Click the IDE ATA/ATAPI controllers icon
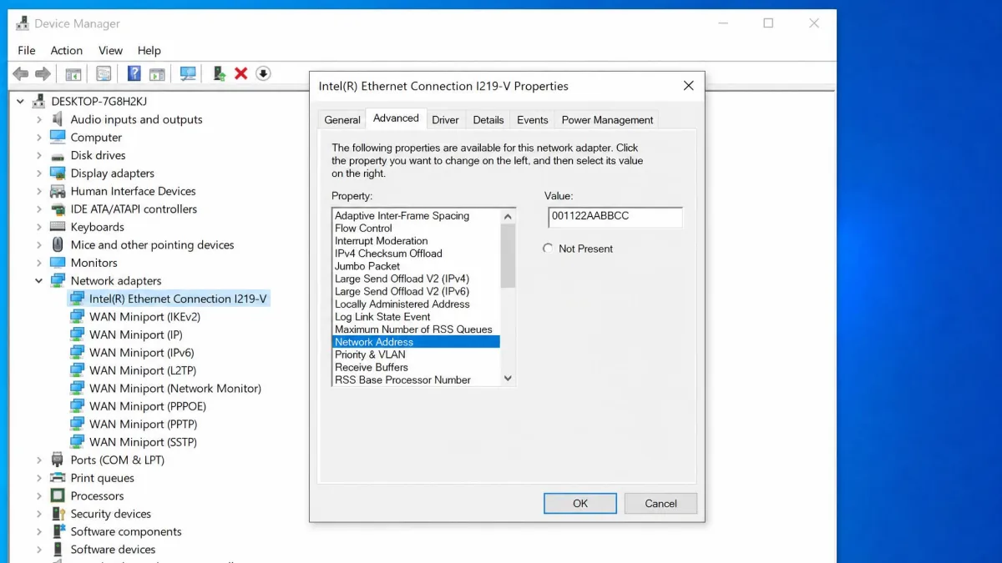The width and height of the screenshot is (1002, 563). click(58, 209)
